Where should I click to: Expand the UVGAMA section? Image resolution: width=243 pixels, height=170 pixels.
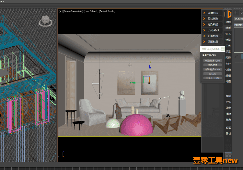(x=212, y=30)
